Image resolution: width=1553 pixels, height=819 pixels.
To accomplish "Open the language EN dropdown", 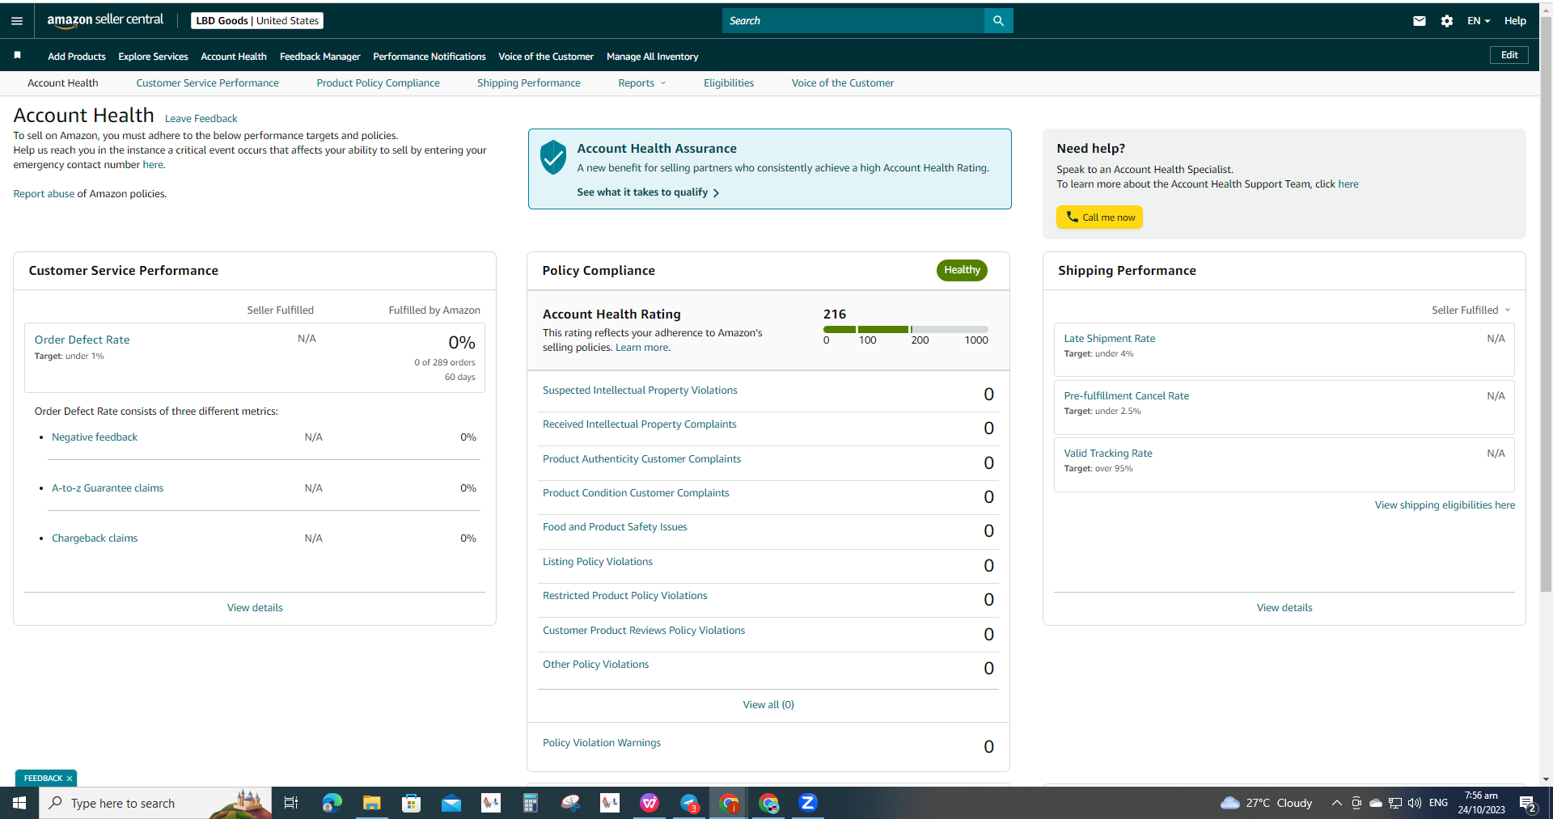I will 1479,21.
